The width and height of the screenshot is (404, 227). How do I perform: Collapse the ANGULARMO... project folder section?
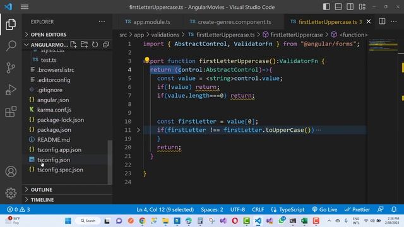click(x=46, y=45)
